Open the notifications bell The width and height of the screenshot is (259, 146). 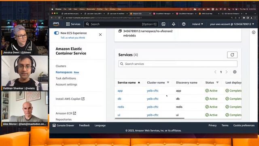tap(174, 24)
